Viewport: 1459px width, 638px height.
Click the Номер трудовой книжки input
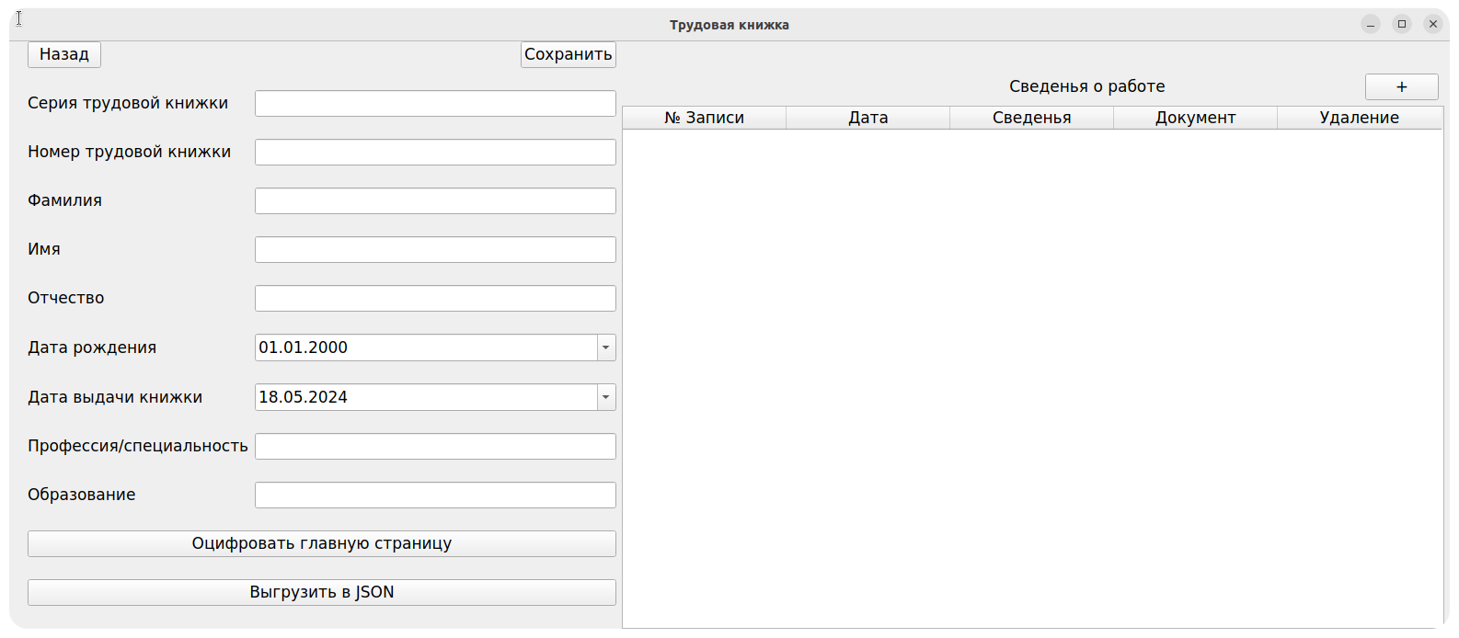(x=435, y=152)
